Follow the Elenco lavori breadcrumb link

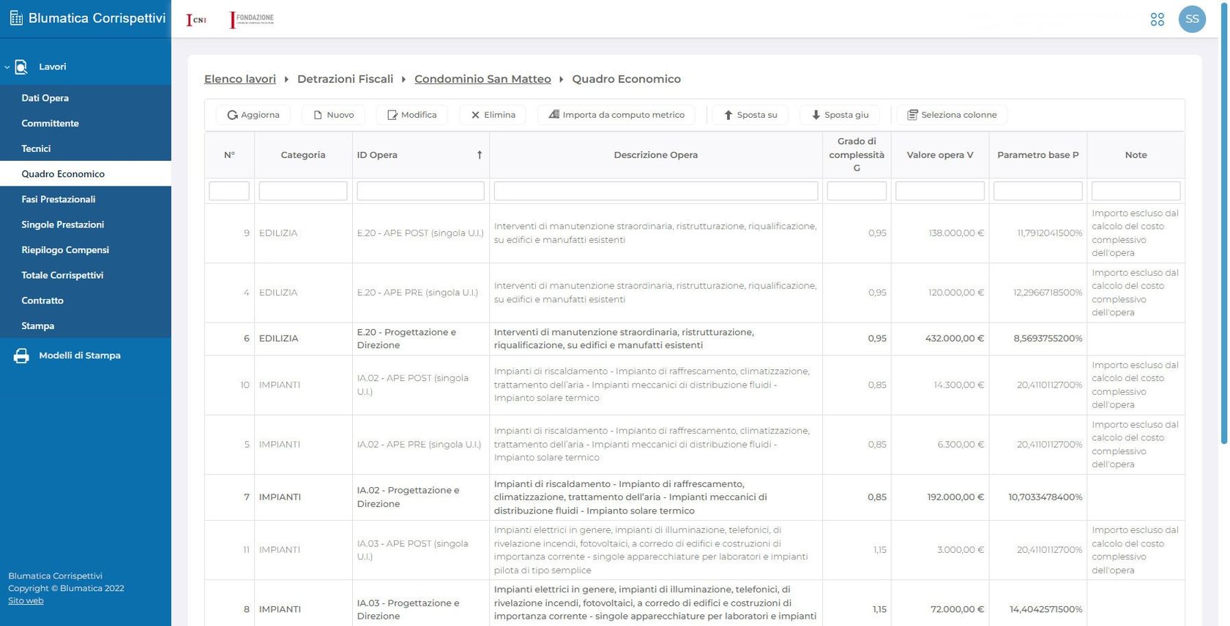click(240, 79)
